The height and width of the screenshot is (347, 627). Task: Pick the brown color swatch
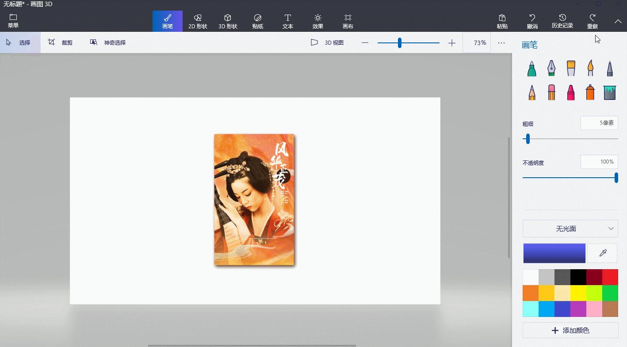pyautogui.click(x=610, y=309)
